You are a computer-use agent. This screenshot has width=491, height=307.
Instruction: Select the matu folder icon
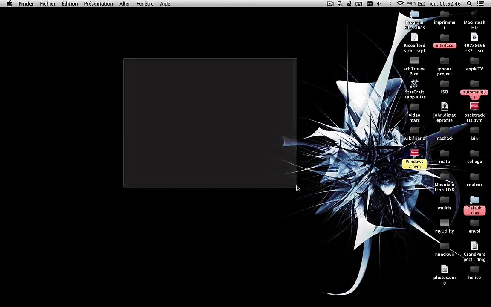pyautogui.click(x=445, y=153)
